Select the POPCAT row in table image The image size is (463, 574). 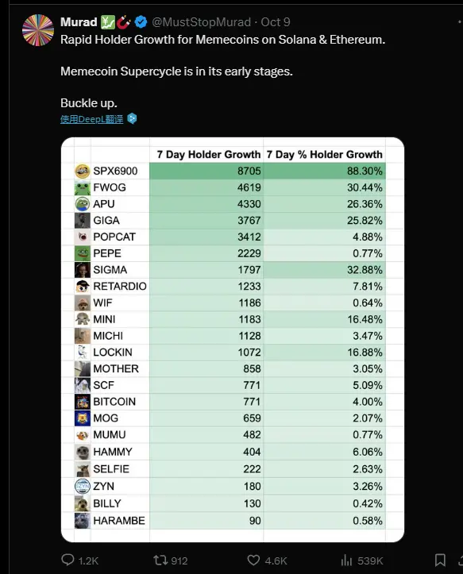point(230,237)
